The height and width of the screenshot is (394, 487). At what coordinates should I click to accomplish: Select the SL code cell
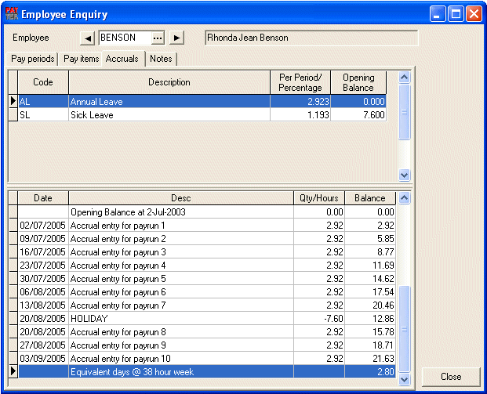point(43,115)
